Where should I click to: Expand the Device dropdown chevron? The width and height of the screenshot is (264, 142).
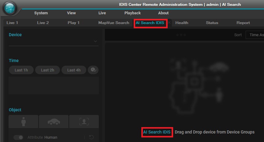click(95, 41)
